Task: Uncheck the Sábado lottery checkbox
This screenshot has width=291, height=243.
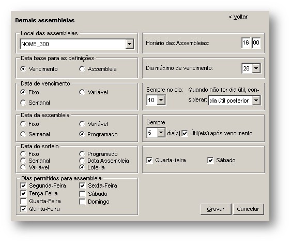Action: pyautogui.click(x=210, y=160)
